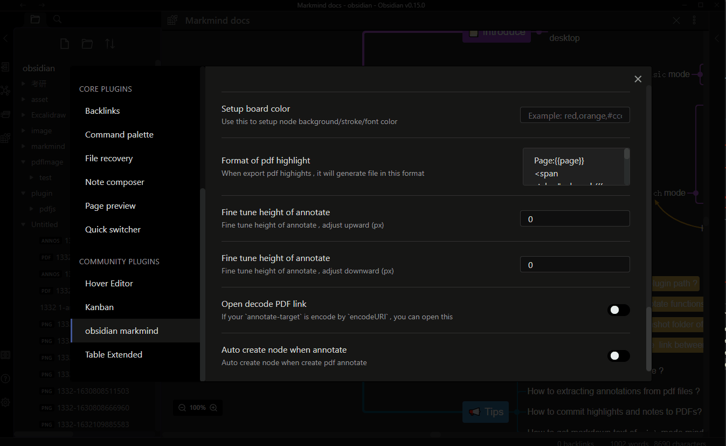Image resolution: width=726 pixels, height=446 pixels.
Task: Click the adjust downward height input
Action: coord(575,264)
